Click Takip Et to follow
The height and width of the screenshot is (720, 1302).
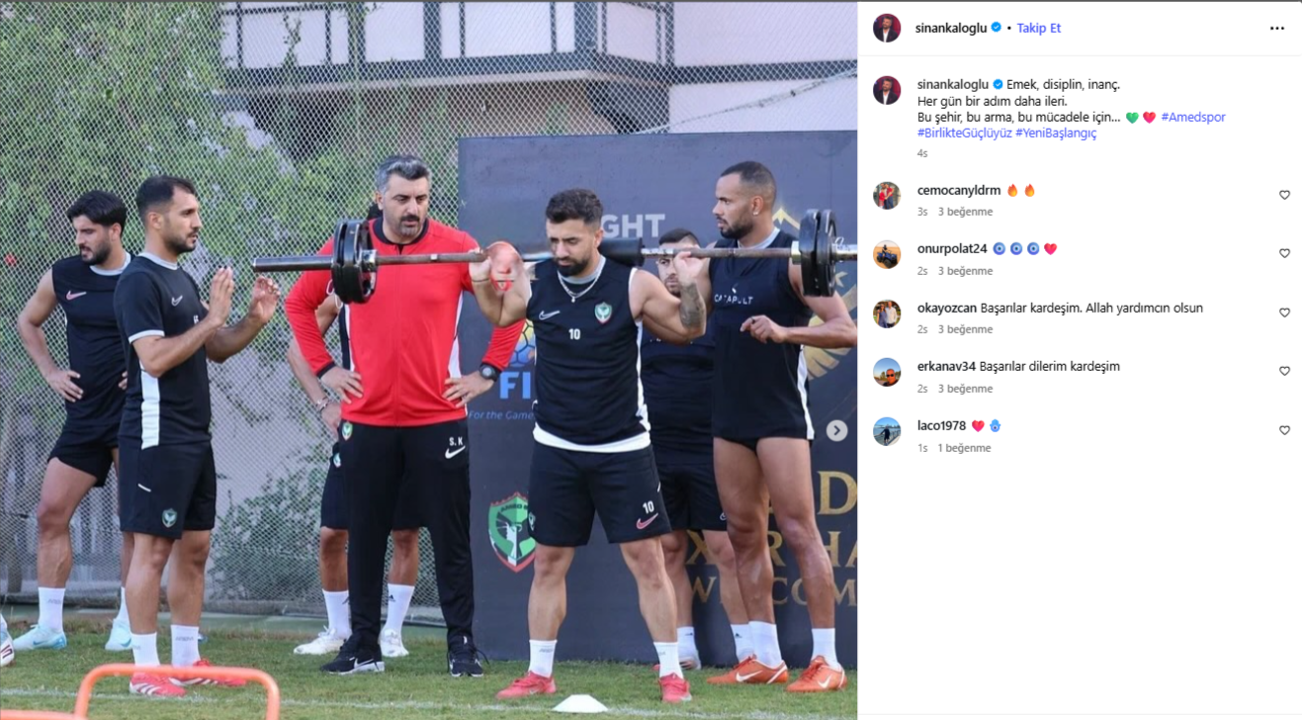coord(1039,28)
